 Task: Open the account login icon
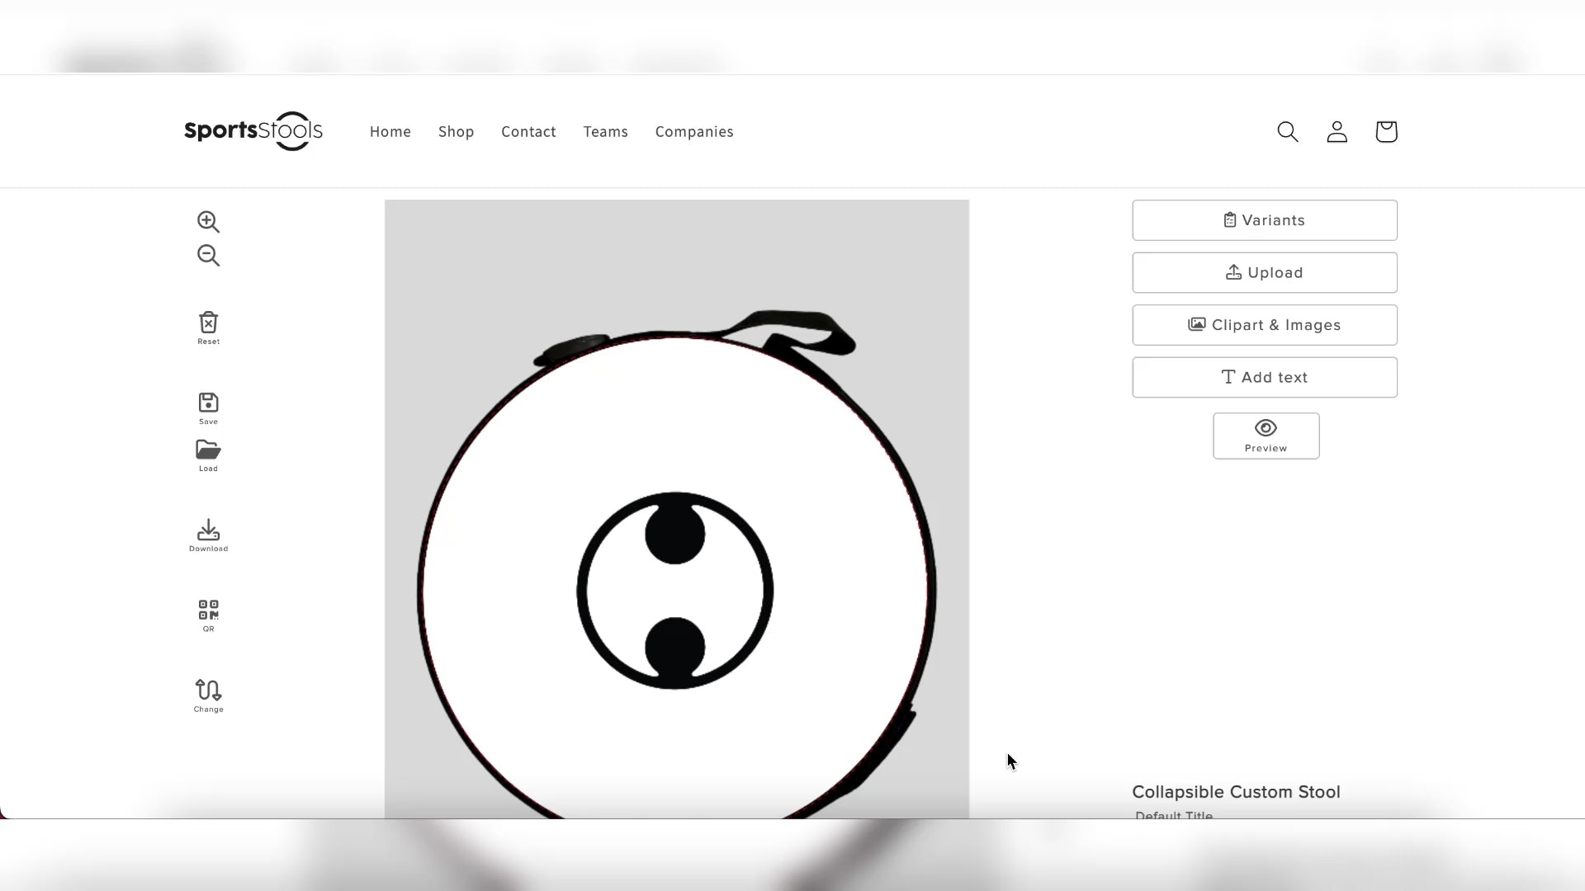click(1337, 132)
